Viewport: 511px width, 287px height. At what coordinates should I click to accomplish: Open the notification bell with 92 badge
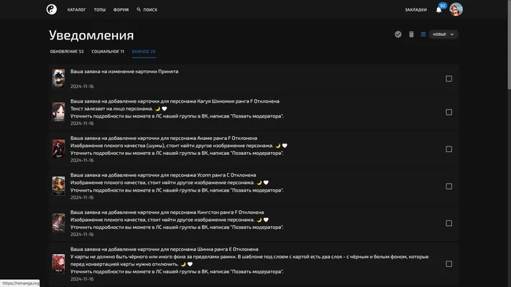point(439,9)
